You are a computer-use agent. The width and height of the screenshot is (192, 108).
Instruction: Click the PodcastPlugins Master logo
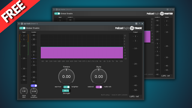pyautogui.click(x=160, y=13)
